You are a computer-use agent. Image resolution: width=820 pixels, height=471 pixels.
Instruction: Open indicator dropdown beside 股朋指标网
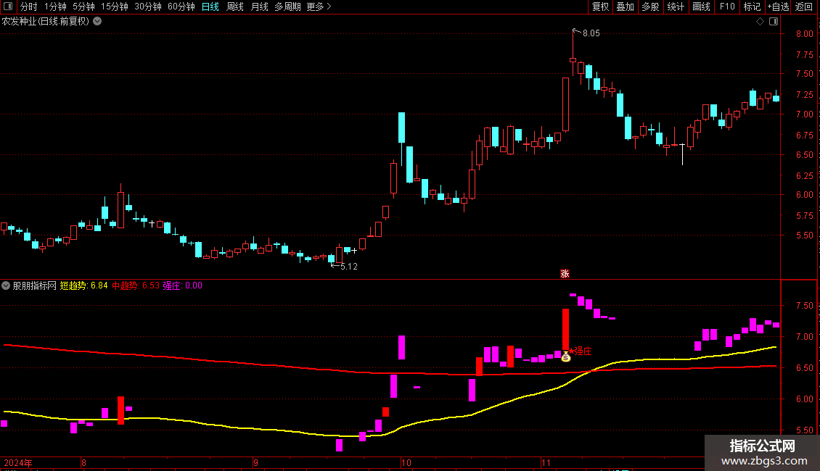coord(6,285)
